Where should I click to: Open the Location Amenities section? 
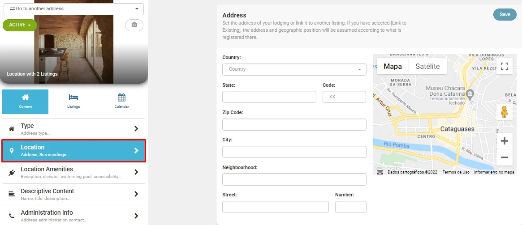pyautogui.click(x=73, y=173)
